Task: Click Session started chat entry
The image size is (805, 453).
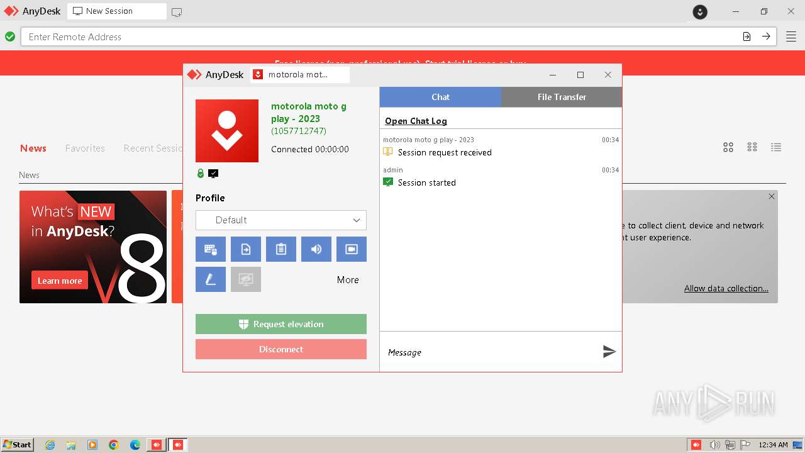Action: click(427, 182)
